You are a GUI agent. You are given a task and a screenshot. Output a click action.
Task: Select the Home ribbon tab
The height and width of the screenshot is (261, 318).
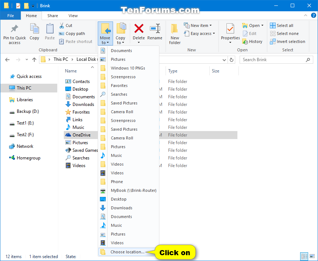(x=31, y=16)
